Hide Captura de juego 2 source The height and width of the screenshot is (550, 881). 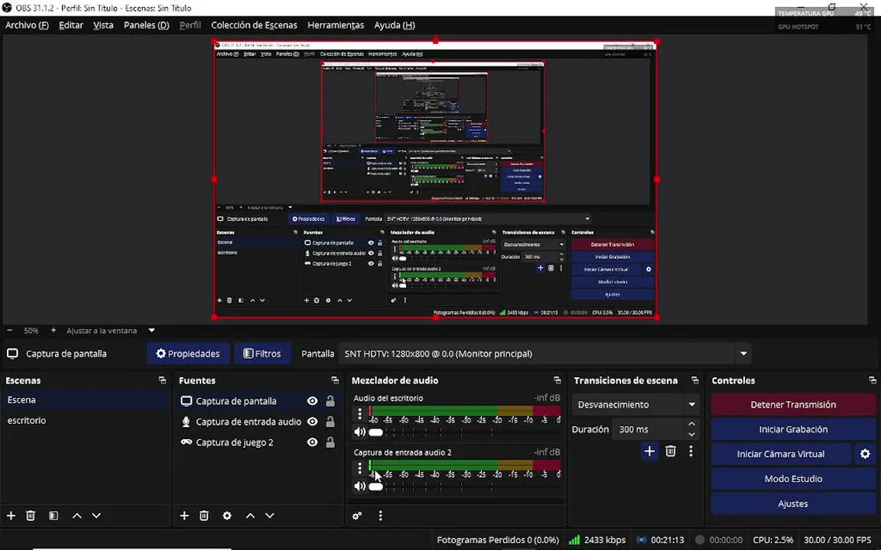[312, 442]
